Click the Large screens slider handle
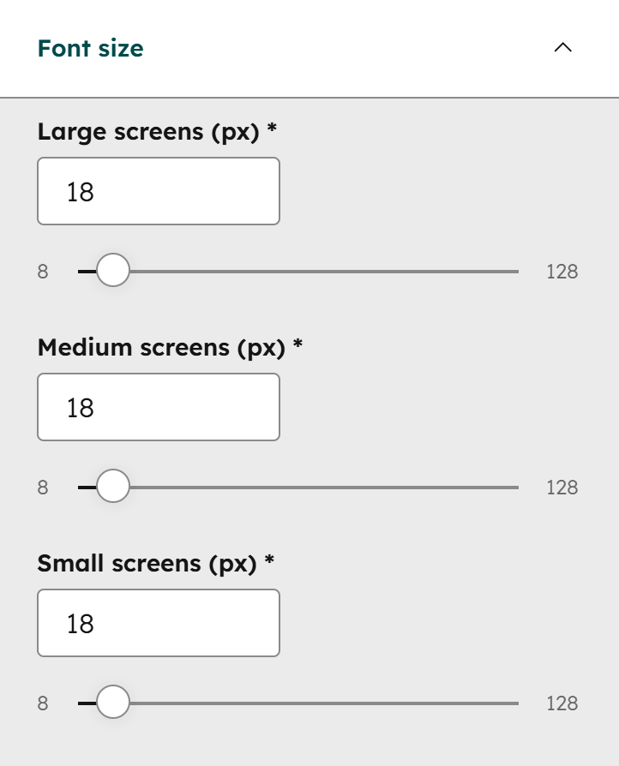The image size is (619, 766). (x=111, y=270)
